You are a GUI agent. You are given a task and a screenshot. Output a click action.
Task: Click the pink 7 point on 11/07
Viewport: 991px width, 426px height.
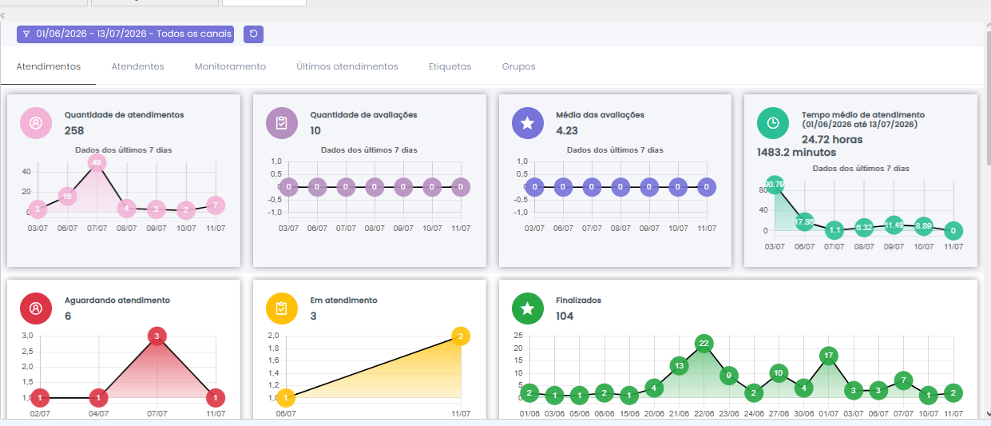(x=215, y=205)
